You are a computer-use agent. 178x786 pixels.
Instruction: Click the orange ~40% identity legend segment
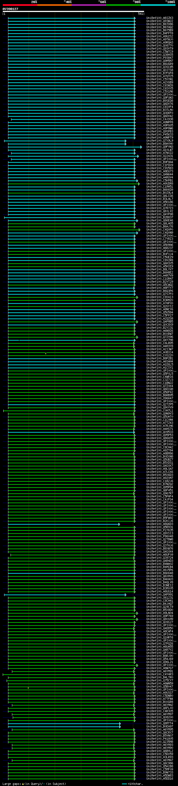point(55,5)
